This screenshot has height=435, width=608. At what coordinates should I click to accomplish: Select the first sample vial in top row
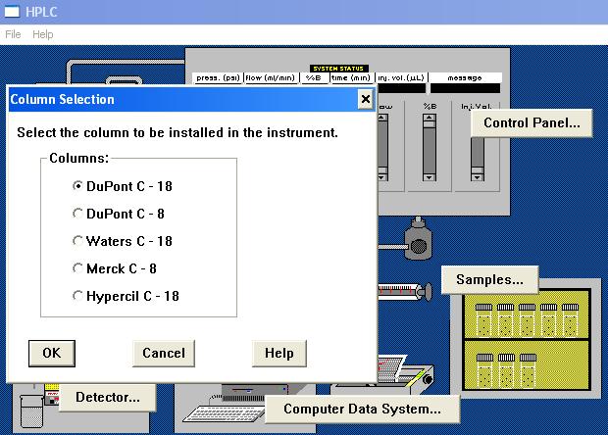point(483,319)
